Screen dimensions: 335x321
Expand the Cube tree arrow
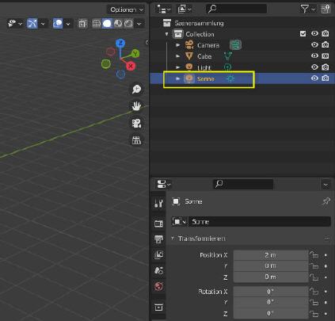178,56
